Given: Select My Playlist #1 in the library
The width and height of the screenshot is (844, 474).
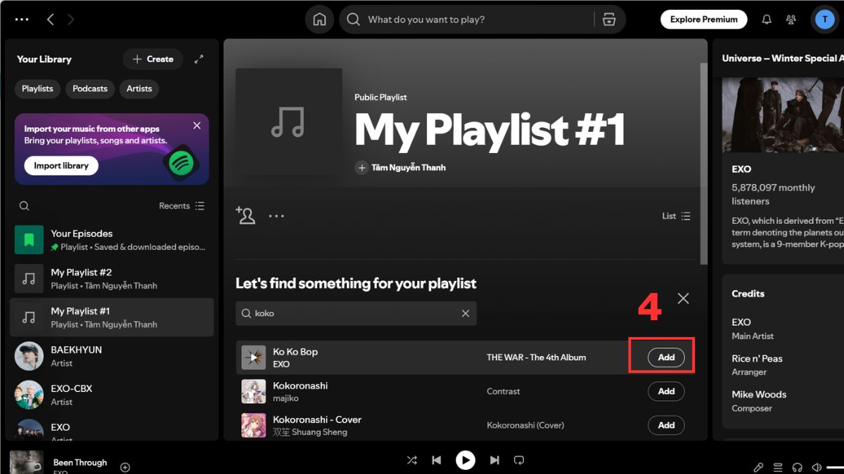Looking at the screenshot, I should click(x=112, y=317).
